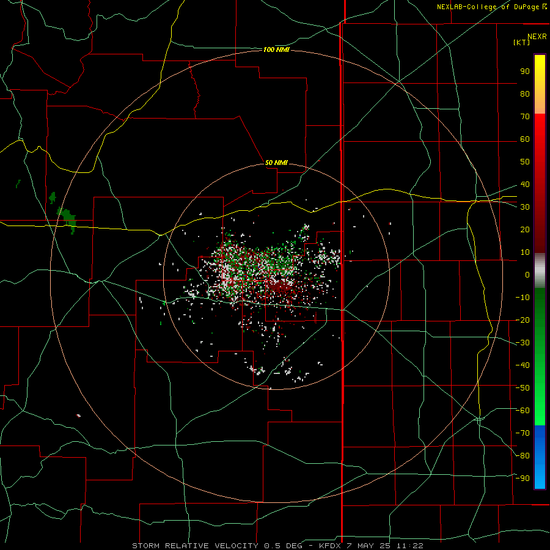Screen dimensions: 550x550
Task: Click the -10 value on velocity scale
Action: pos(522,298)
